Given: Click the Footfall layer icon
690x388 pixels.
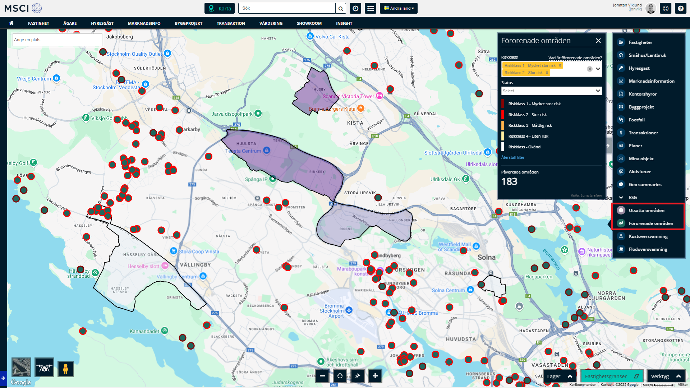Looking at the screenshot, I should pos(621,120).
